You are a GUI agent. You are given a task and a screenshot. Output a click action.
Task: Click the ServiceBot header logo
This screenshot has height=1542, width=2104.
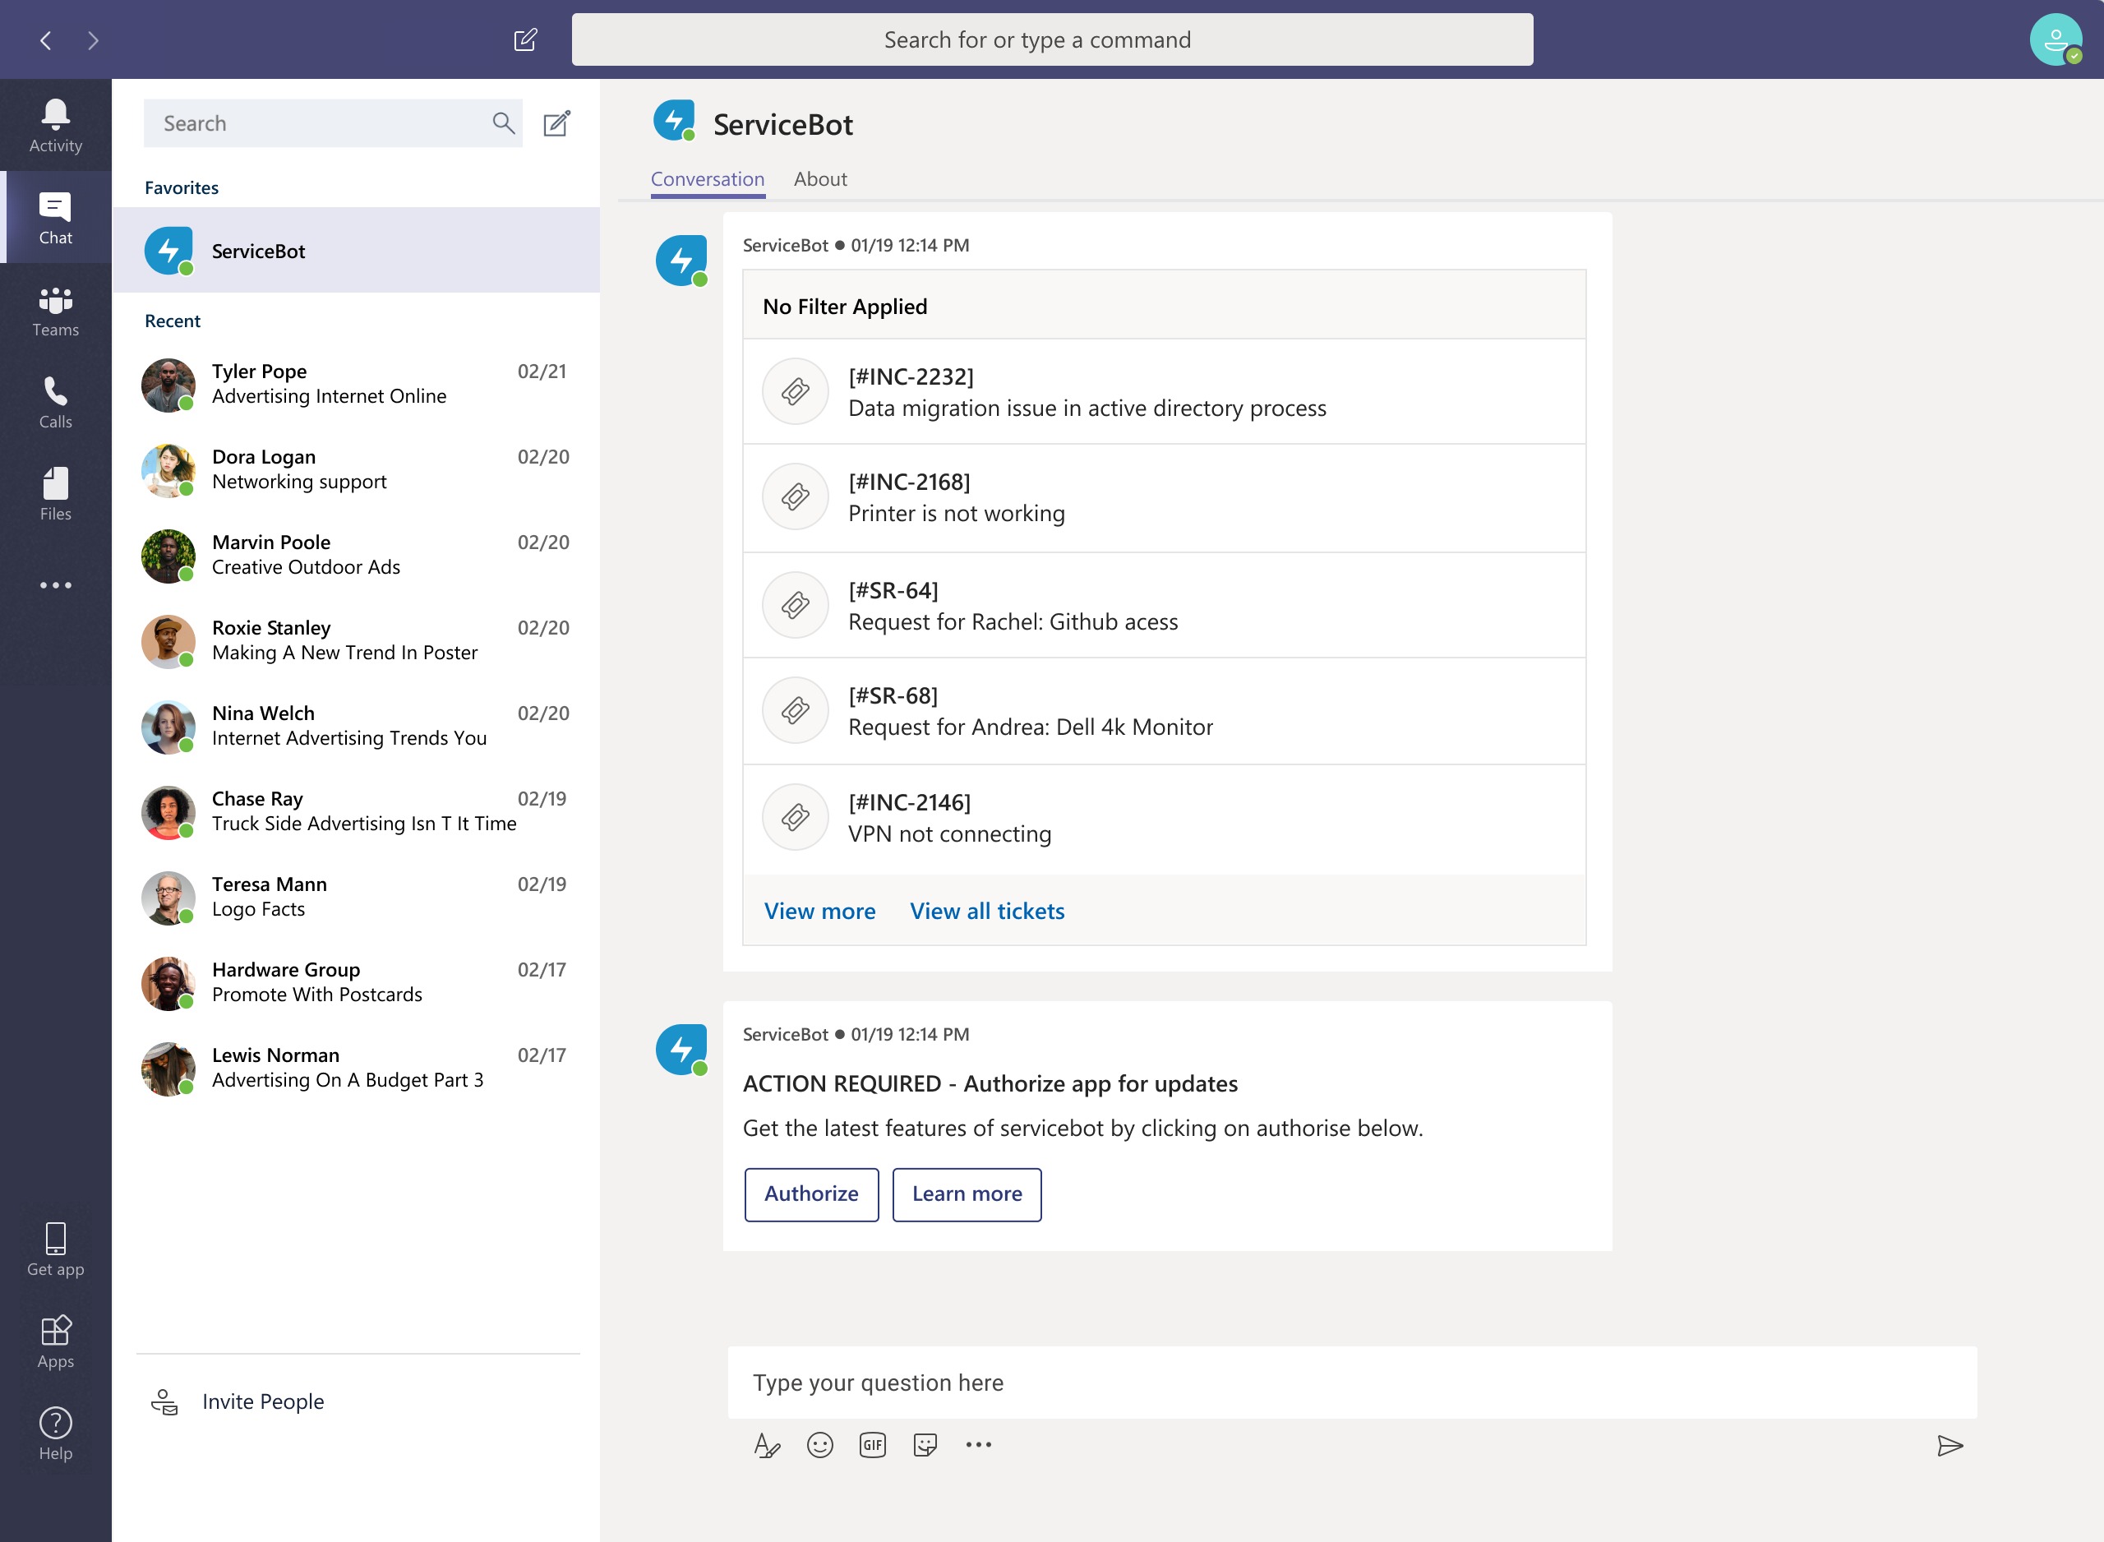675,122
